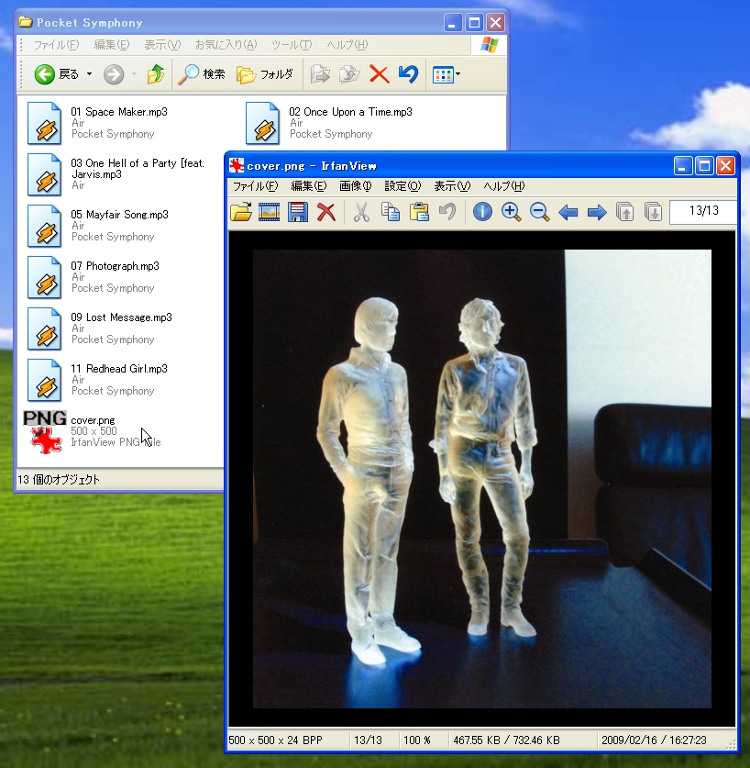Open 編集(E) menu in Explorer window
Screen dimensions: 750x768
[x=112, y=45]
